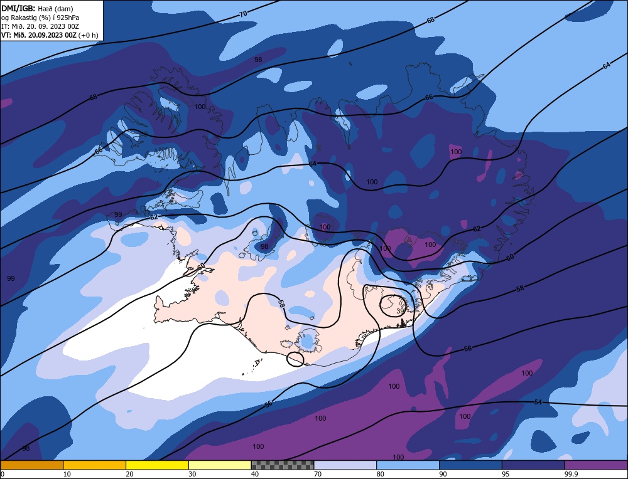Click the 'VT: Mið. 20.09.2023 00Z (+0 h)' line
Image resolution: width=628 pixels, height=479 pixels.
click(50, 34)
